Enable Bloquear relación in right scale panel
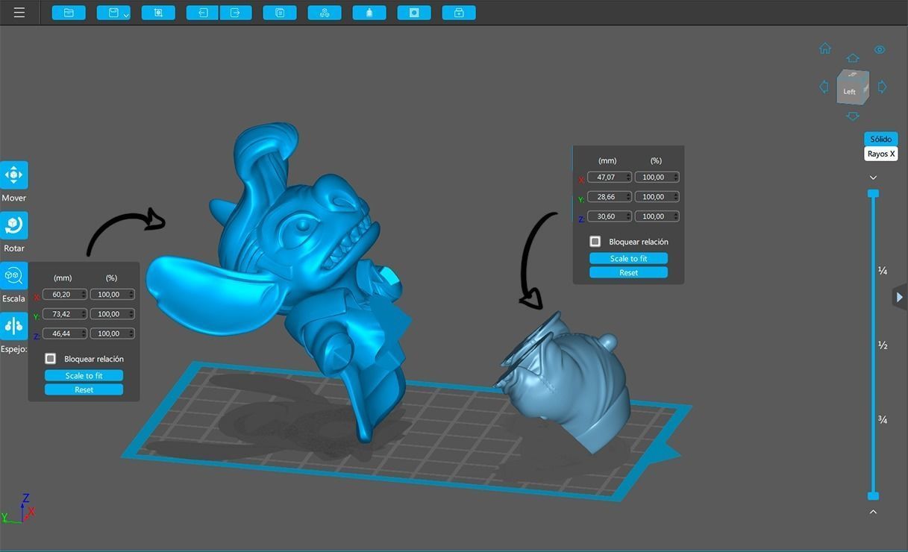 (x=595, y=242)
